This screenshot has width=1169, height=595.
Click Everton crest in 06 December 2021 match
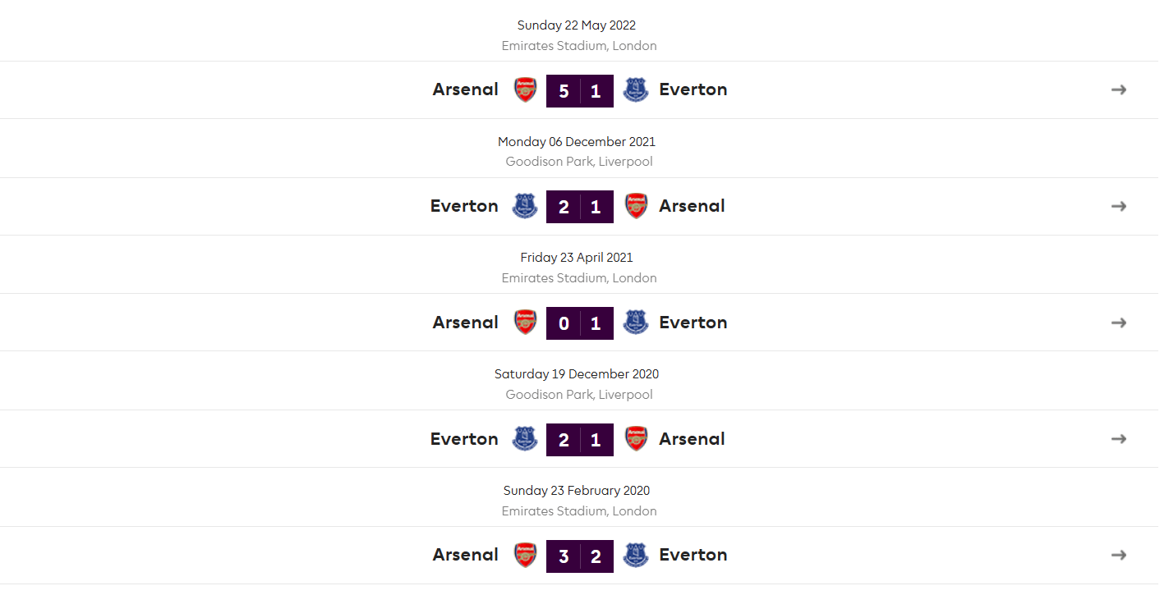[524, 206]
